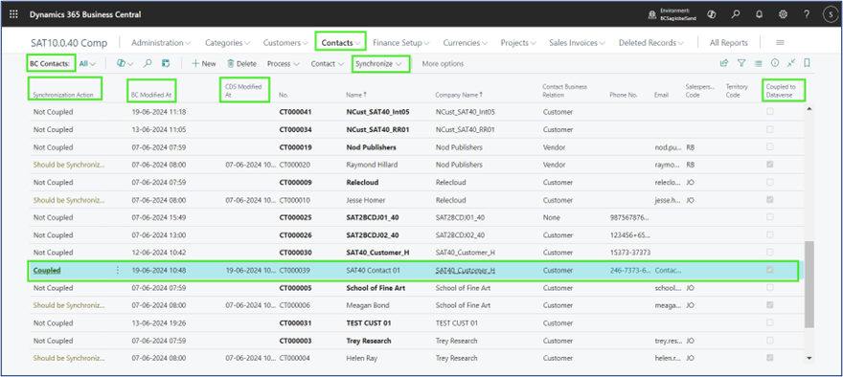Expand the Sales Invoices menu
The height and width of the screenshot is (377, 843).
577,42
